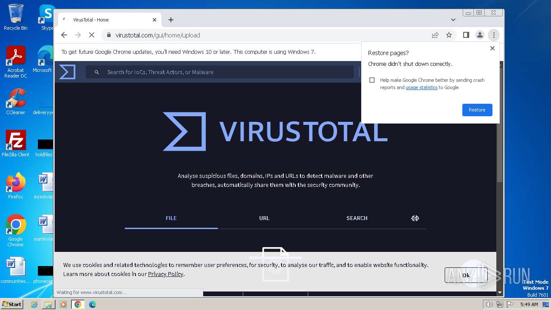The width and height of the screenshot is (551, 310).
Task: Click the Windows Start button
Action: point(12,304)
